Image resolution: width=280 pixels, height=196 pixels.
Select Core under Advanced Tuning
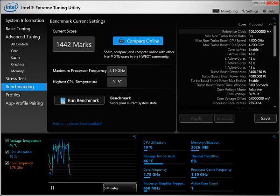14,51
